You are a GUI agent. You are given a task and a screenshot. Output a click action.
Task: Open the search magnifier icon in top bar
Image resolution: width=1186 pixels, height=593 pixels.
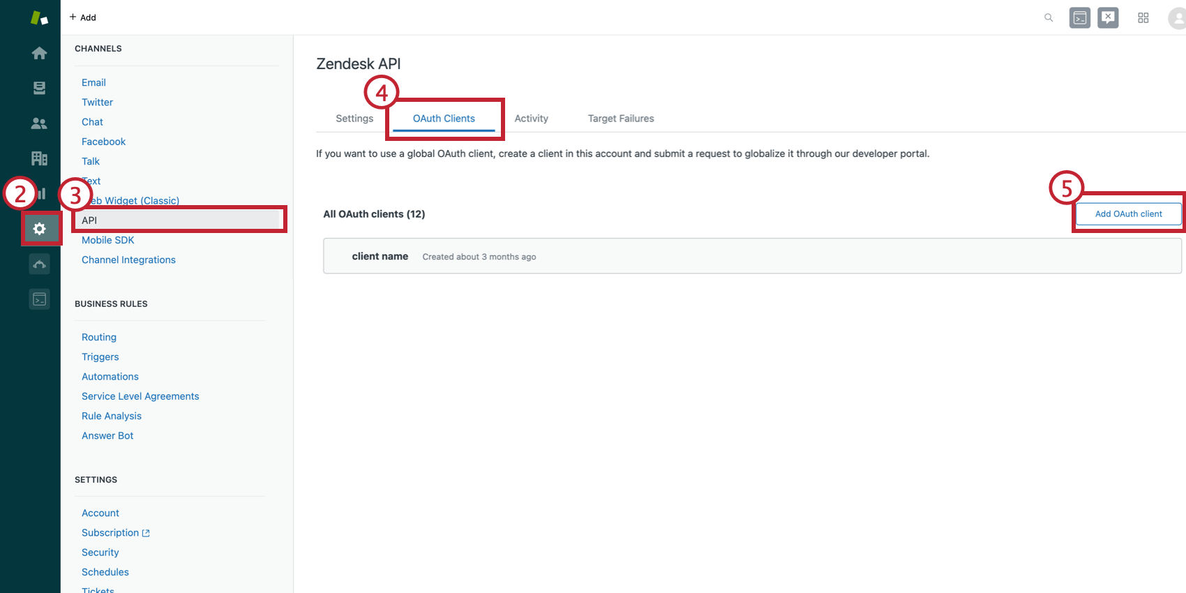tap(1049, 17)
